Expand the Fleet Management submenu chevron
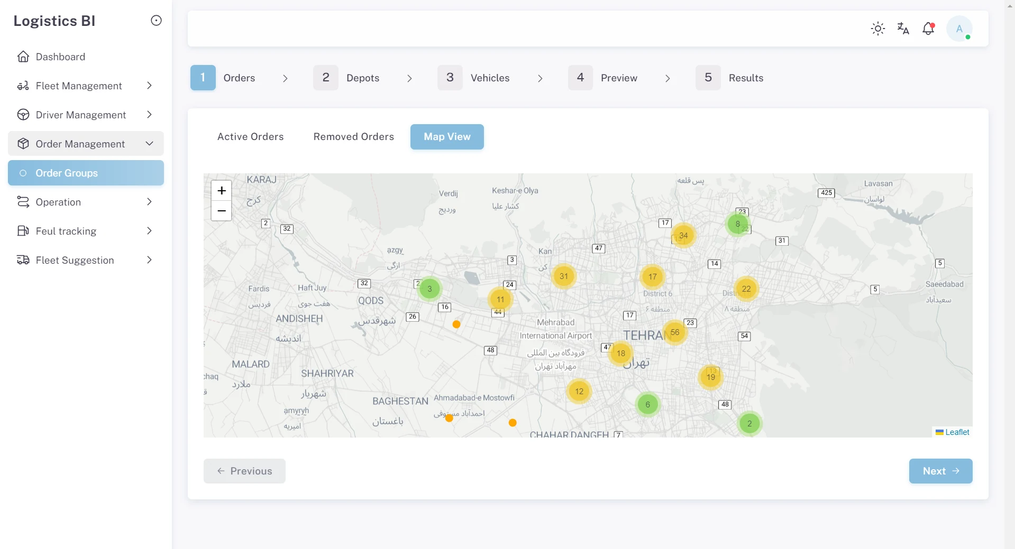 click(149, 86)
